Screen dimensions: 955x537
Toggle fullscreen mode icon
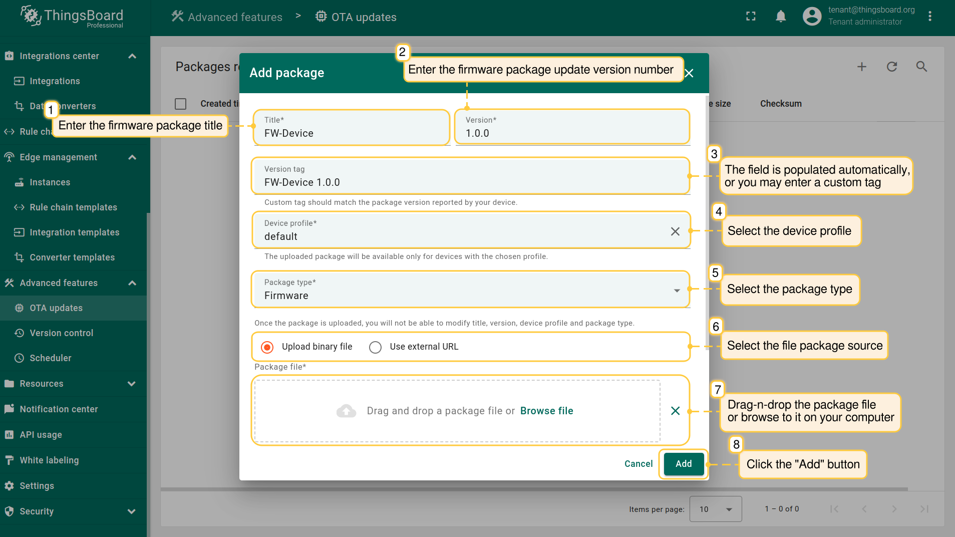click(751, 17)
